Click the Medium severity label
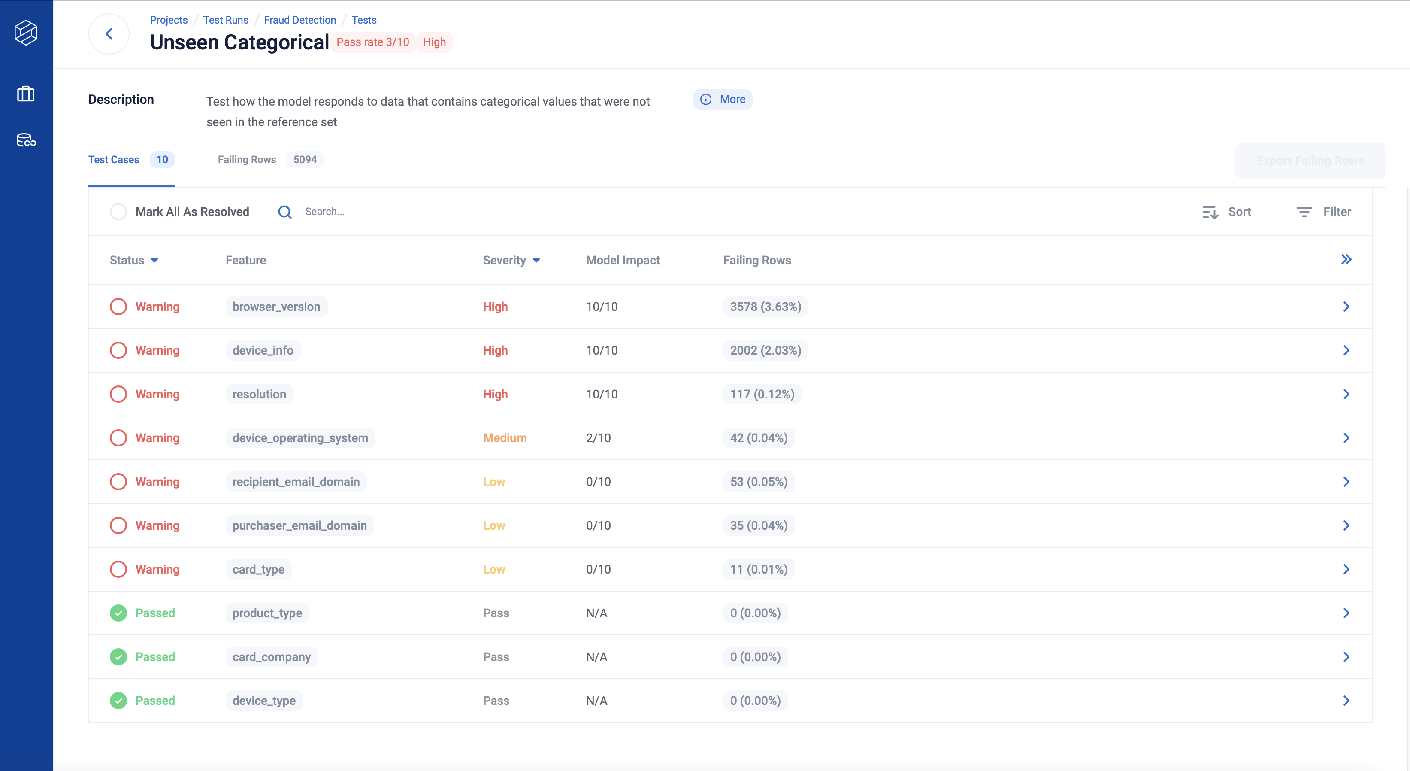Image resolution: width=1410 pixels, height=771 pixels. pos(505,438)
